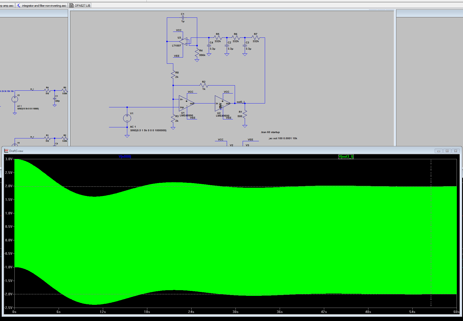Select the V1 voltage source symbol
This screenshot has height=321, width=463.
[127, 118]
